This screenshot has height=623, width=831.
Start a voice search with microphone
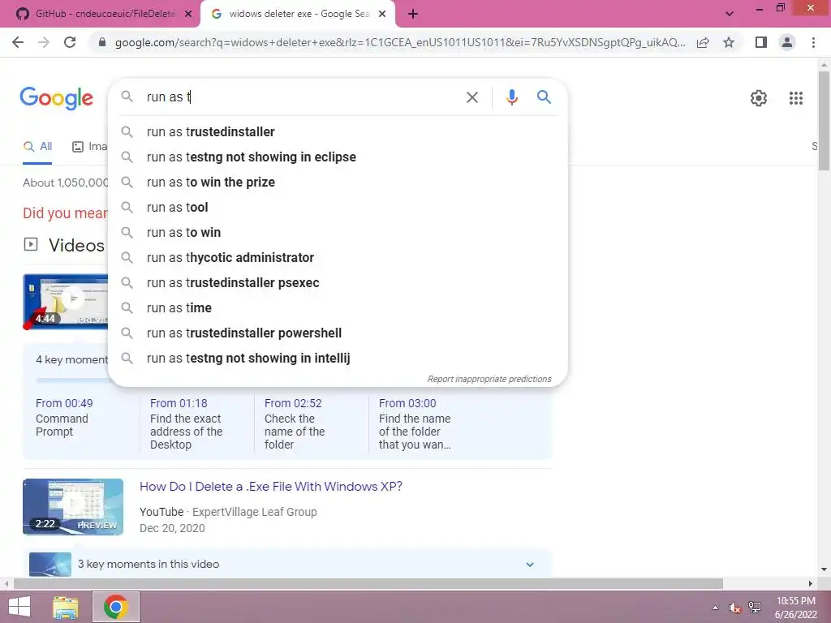click(x=511, y=97)
